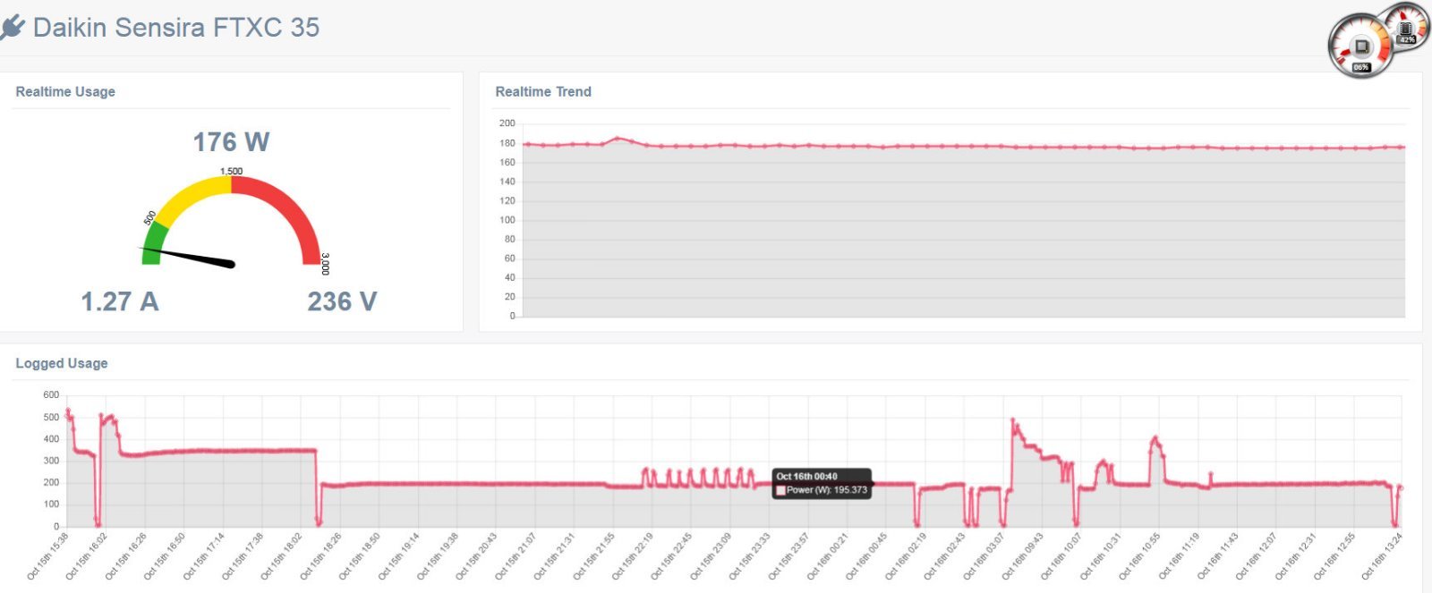The width and height of the screenshot is (1432, 593).
Task: Open the 42% memory gauge widget
Action: click(x=1408, y=25)
